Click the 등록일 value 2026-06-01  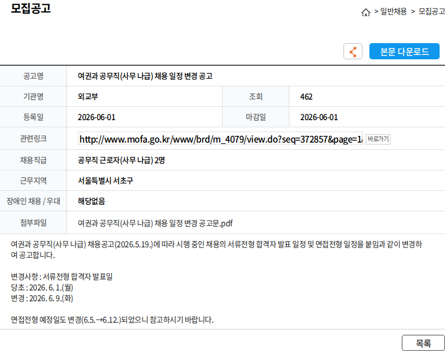pyautogui.click(x=97, y=118)
